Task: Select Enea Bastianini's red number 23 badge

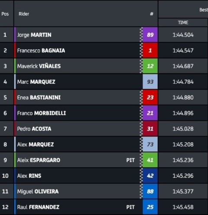Action: click(x=150, y=98)
